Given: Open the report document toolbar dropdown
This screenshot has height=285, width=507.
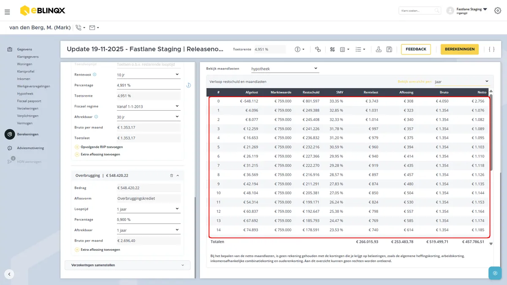Looking at the screenshot, I should point(345,49).
